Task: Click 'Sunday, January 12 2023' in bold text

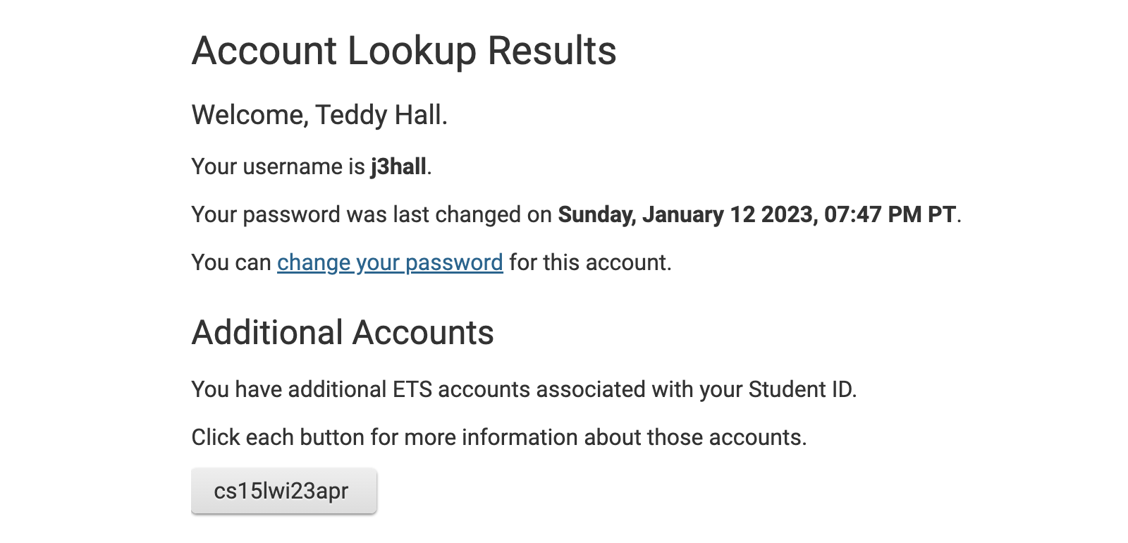Action: click(x=686, y=214)
